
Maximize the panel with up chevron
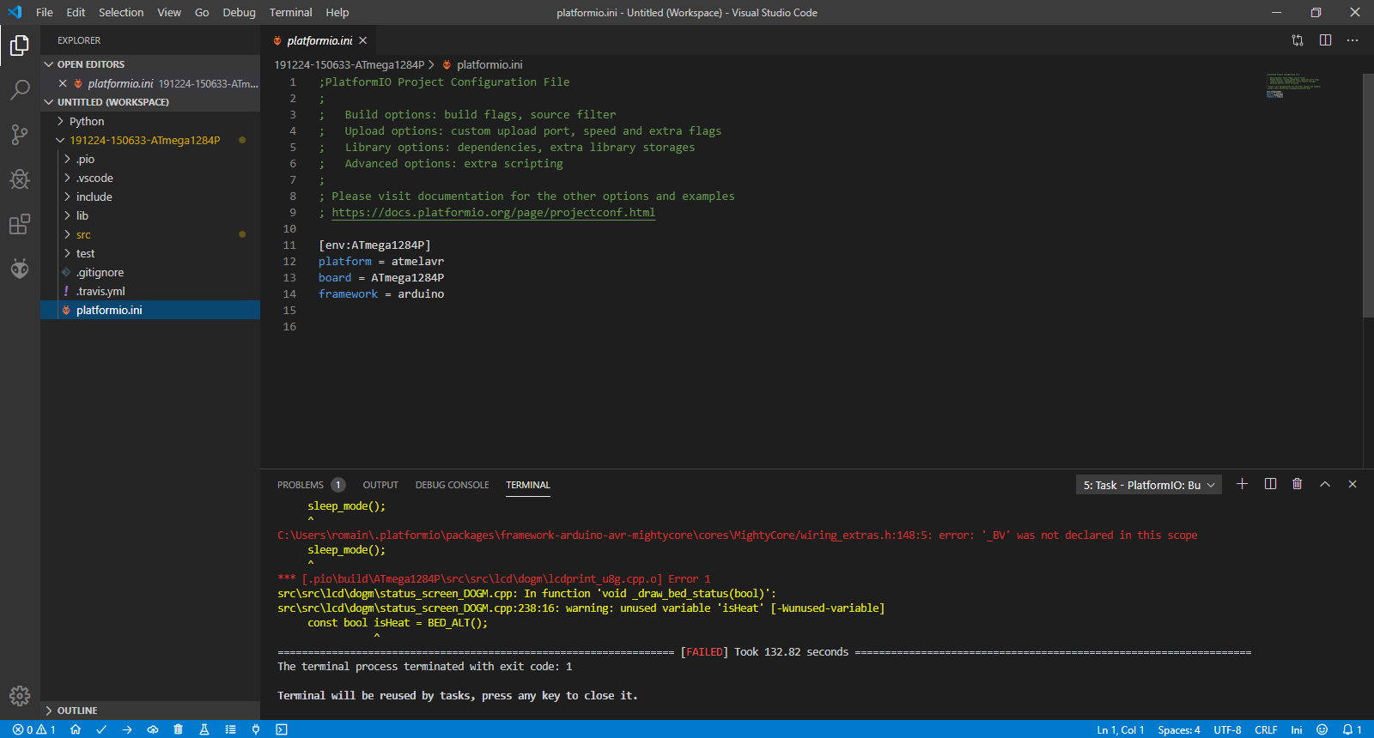click(1325, 484)
